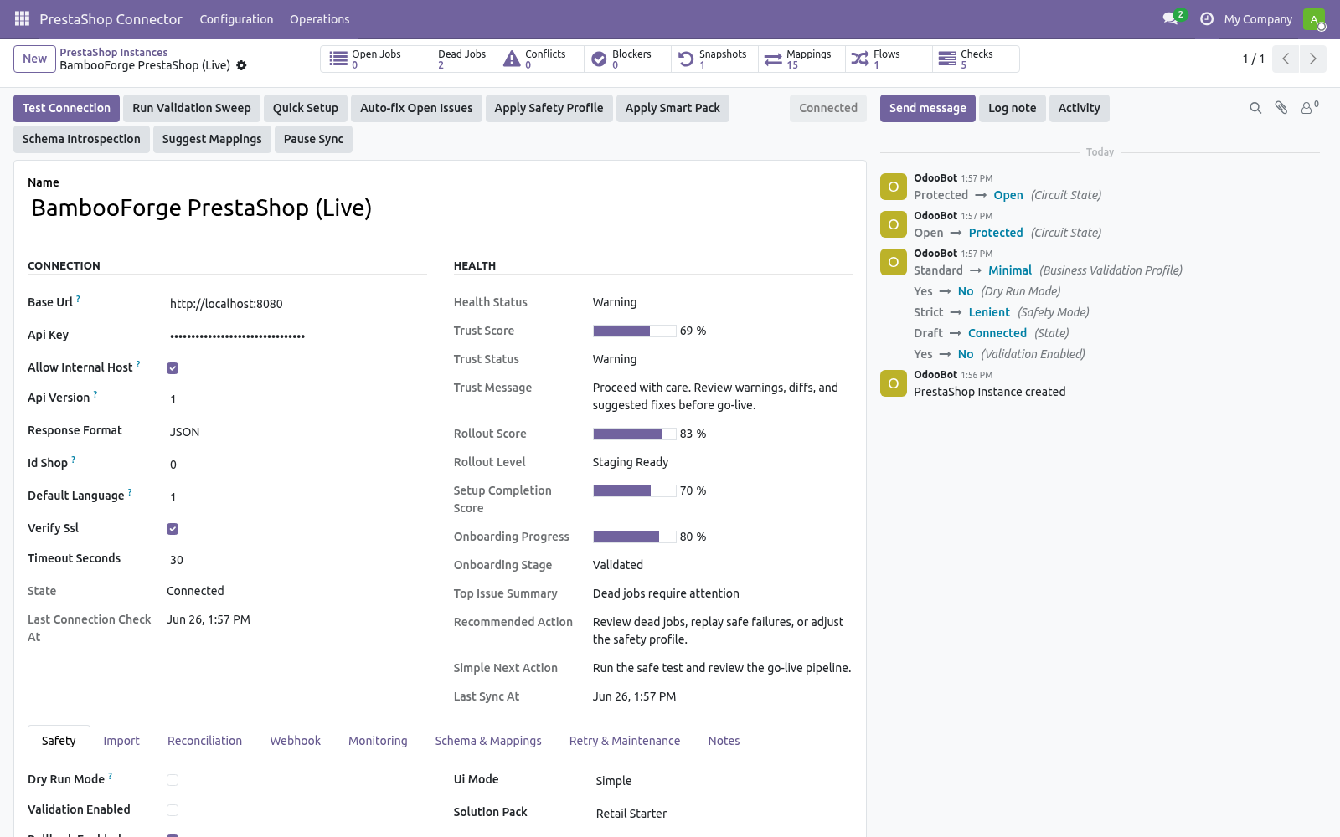Open the Operations menu
The width and height of the screenshot is (1340, 837).
[320, 19]
